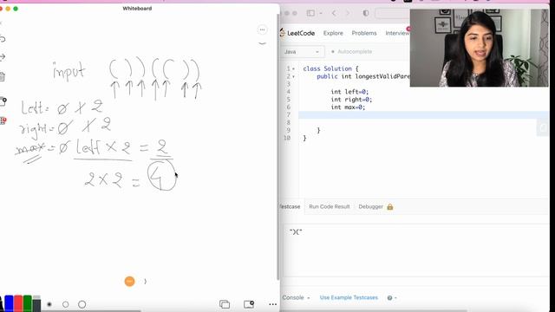The width and height of the screenshot is (555, 312).
Task: Open the Java language dropdown
Action: click(302, 52)
